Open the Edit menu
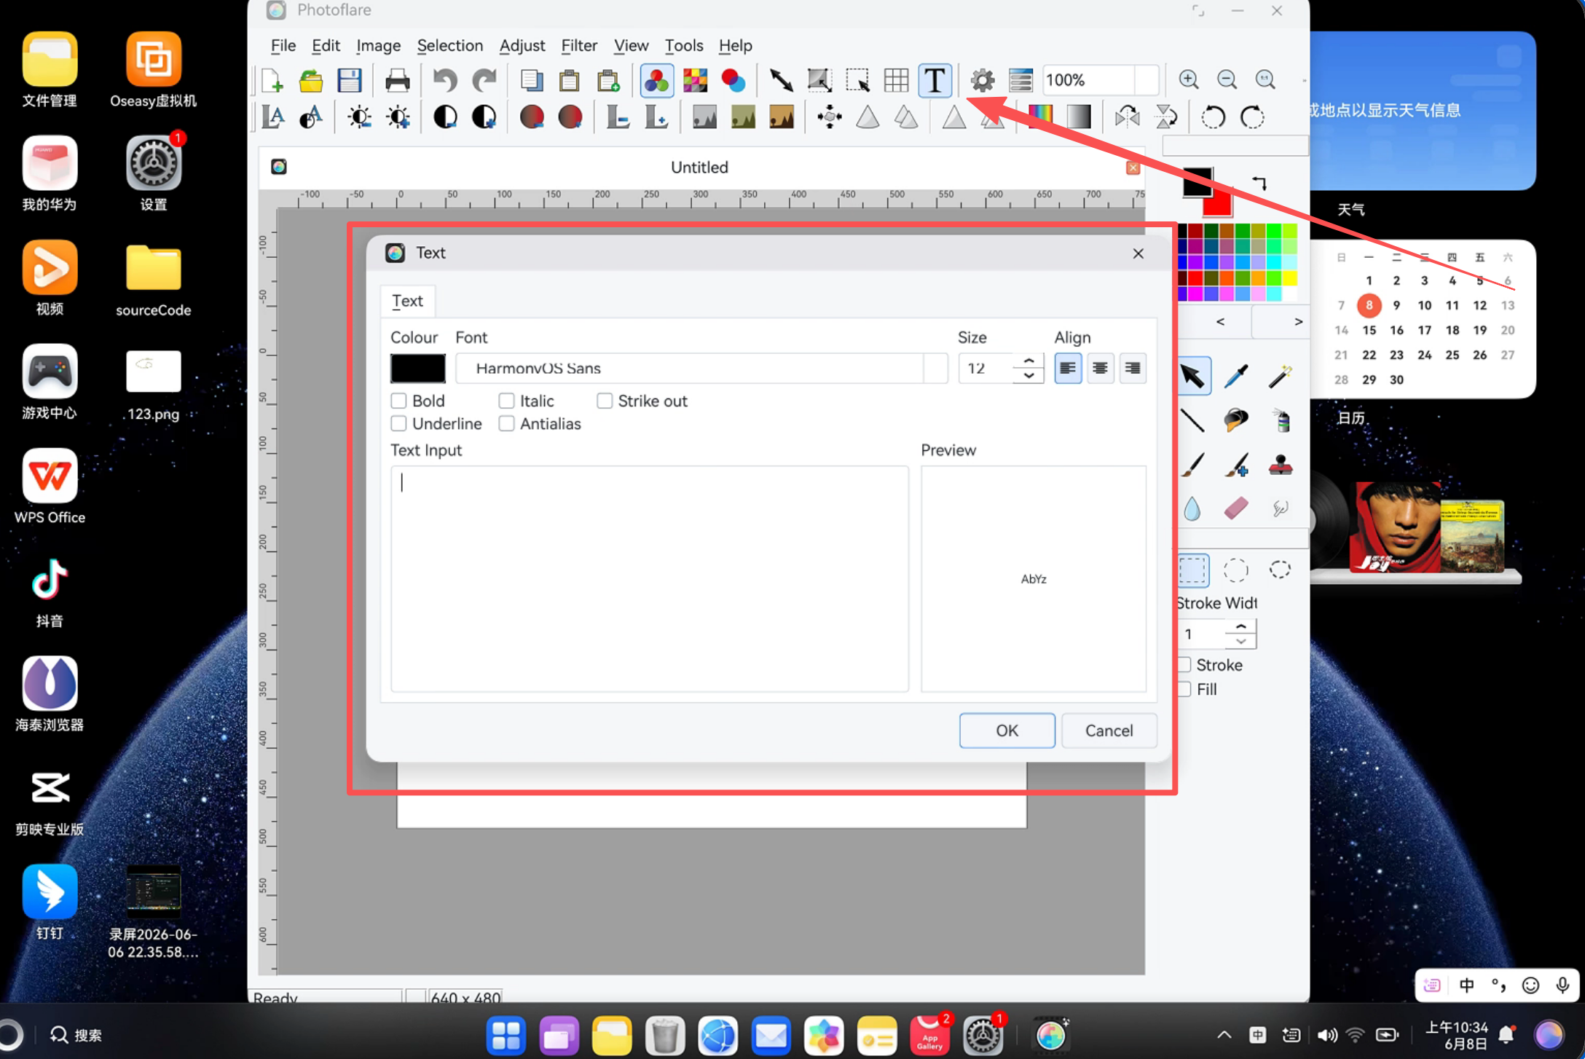Viewport: 1585px width, 1059px height. (326, 46)
